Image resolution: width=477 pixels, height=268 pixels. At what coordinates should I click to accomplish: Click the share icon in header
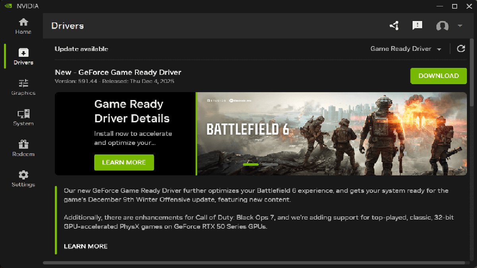coord(394,26)
